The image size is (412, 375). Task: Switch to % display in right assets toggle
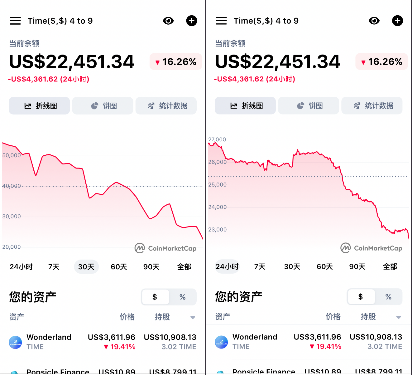pyautogui.click(x=388, y=297)
